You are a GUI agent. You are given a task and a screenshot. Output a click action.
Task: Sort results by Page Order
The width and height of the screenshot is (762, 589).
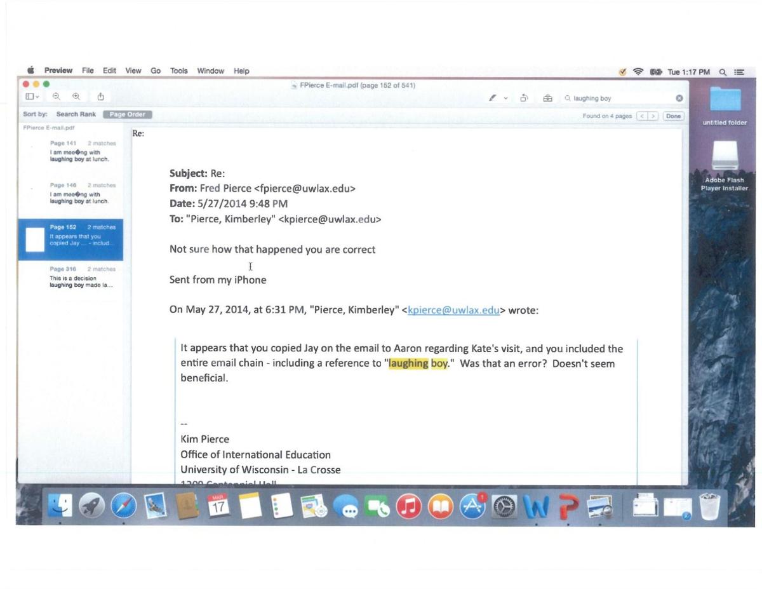(x=127, y=114)
